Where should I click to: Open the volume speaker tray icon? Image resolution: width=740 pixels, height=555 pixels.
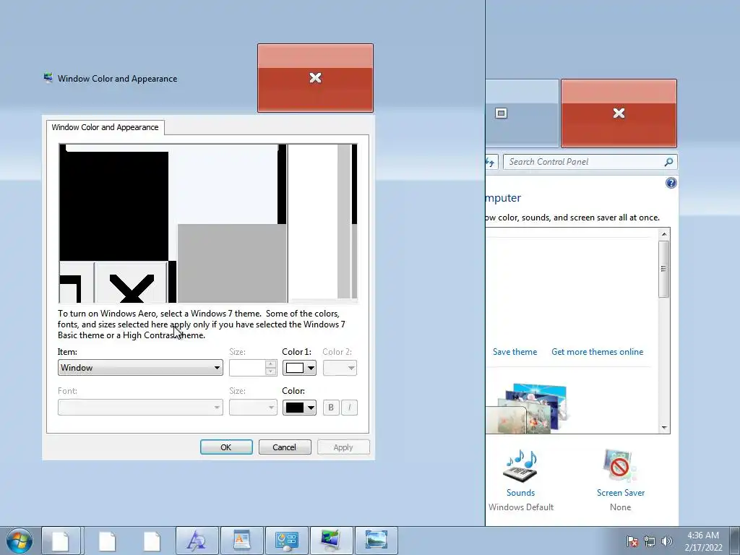pos(666,541)
